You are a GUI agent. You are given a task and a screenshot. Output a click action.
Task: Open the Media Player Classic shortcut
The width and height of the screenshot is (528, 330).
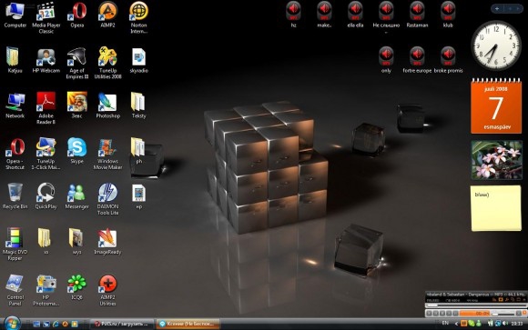(46, 17)
